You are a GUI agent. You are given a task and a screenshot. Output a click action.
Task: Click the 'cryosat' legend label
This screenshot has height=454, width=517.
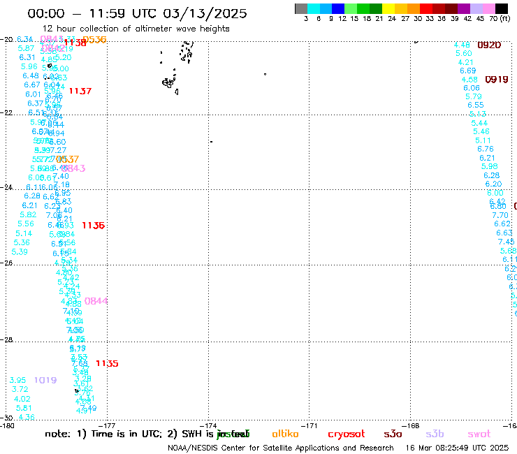tap(347, 434)
